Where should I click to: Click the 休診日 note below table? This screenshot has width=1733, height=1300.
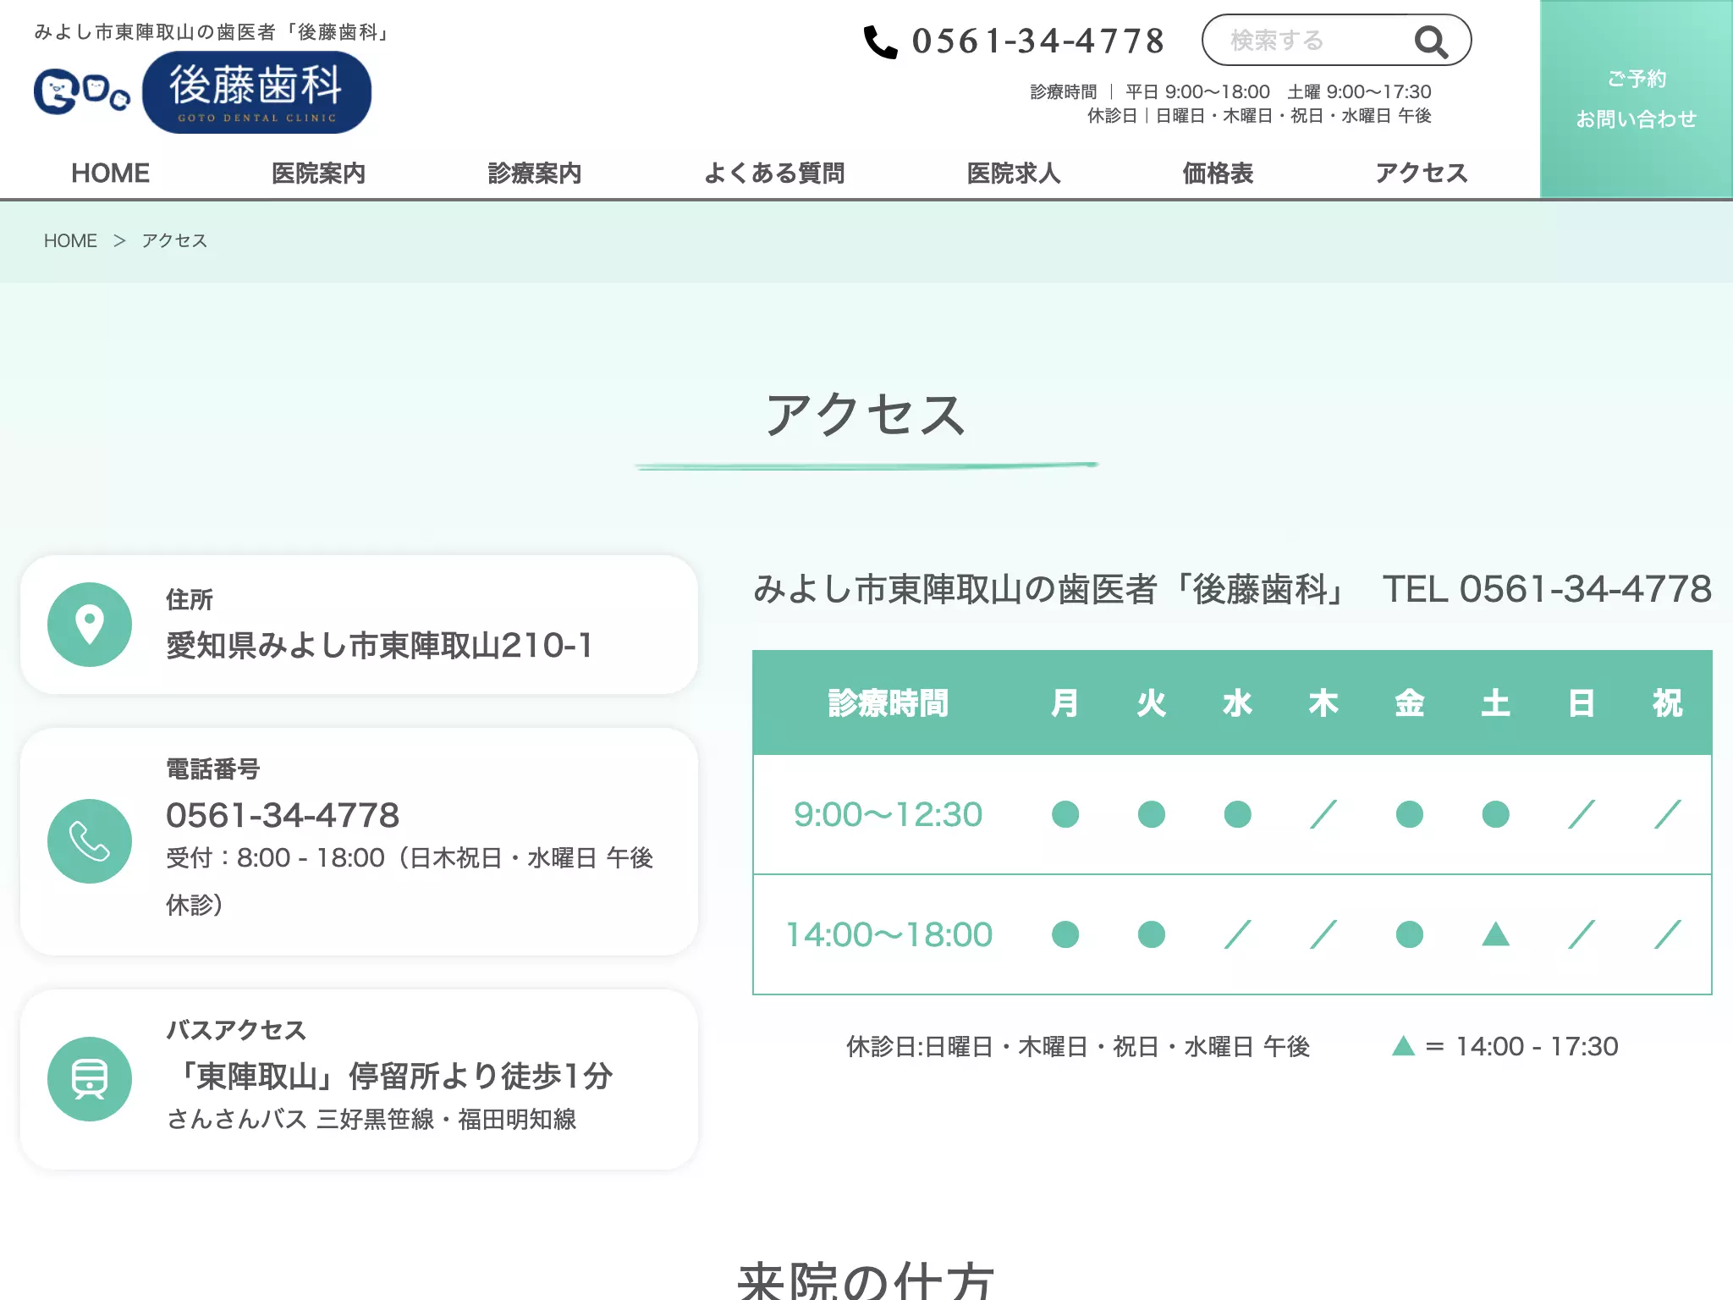pos(1078,1047)
